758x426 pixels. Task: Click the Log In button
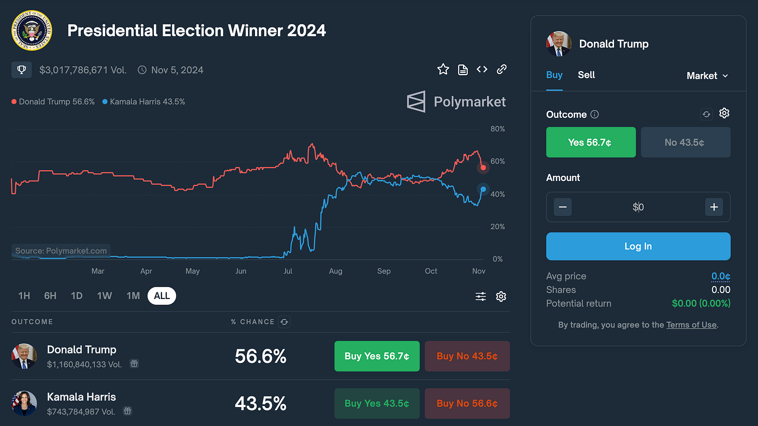coord(638,246)
